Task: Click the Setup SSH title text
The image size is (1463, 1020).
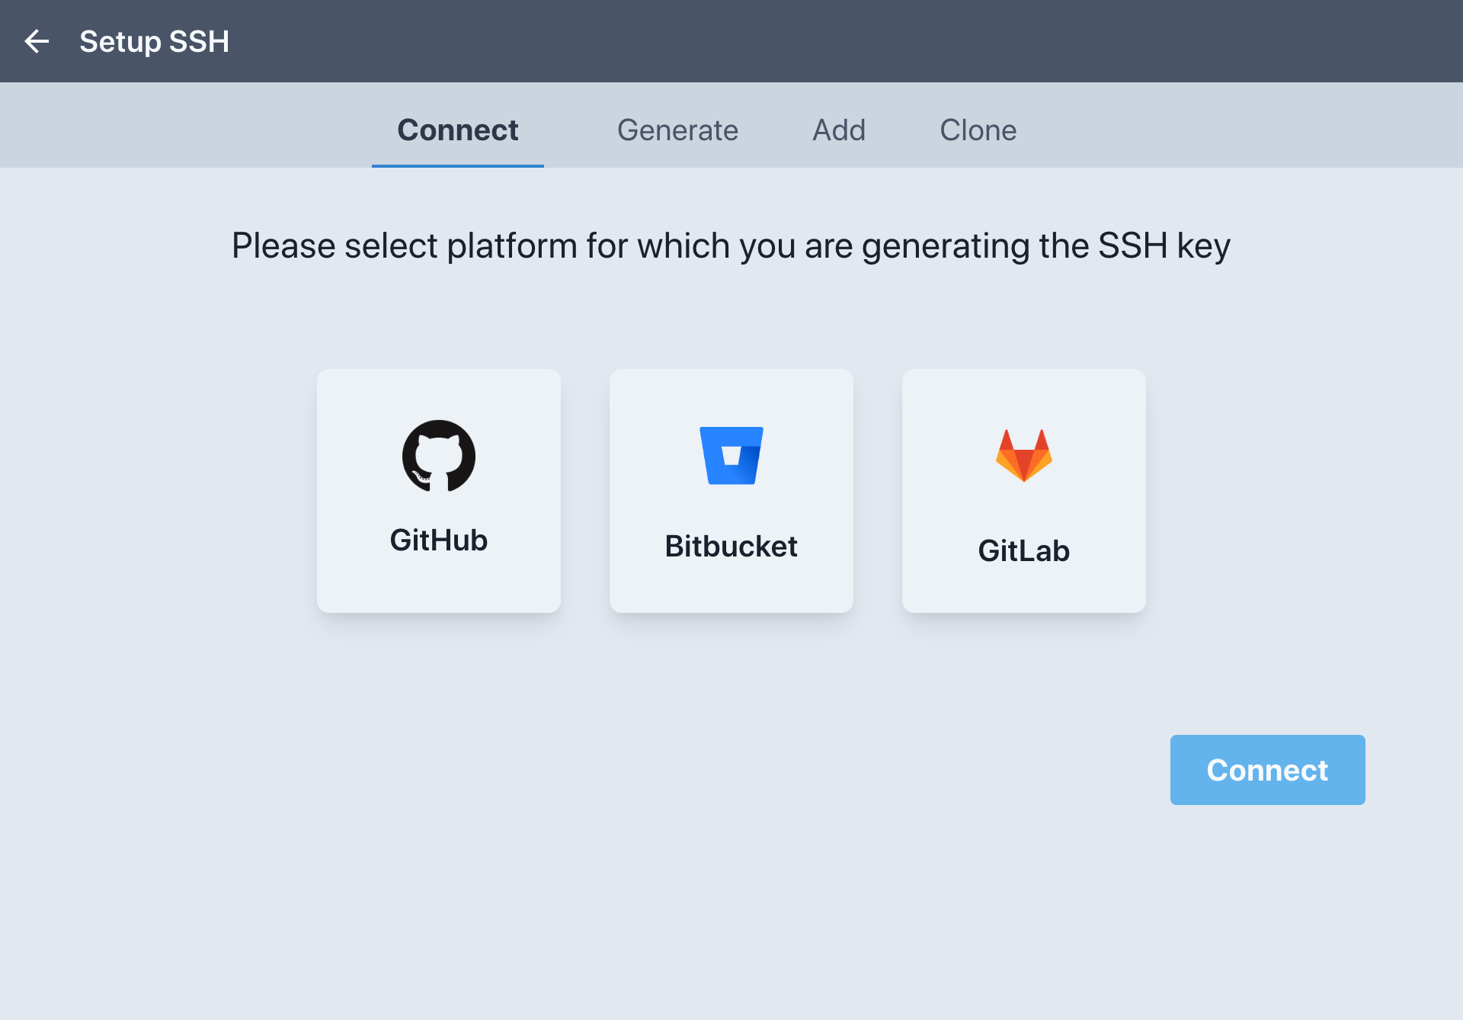Action: (x=155, y=41)
